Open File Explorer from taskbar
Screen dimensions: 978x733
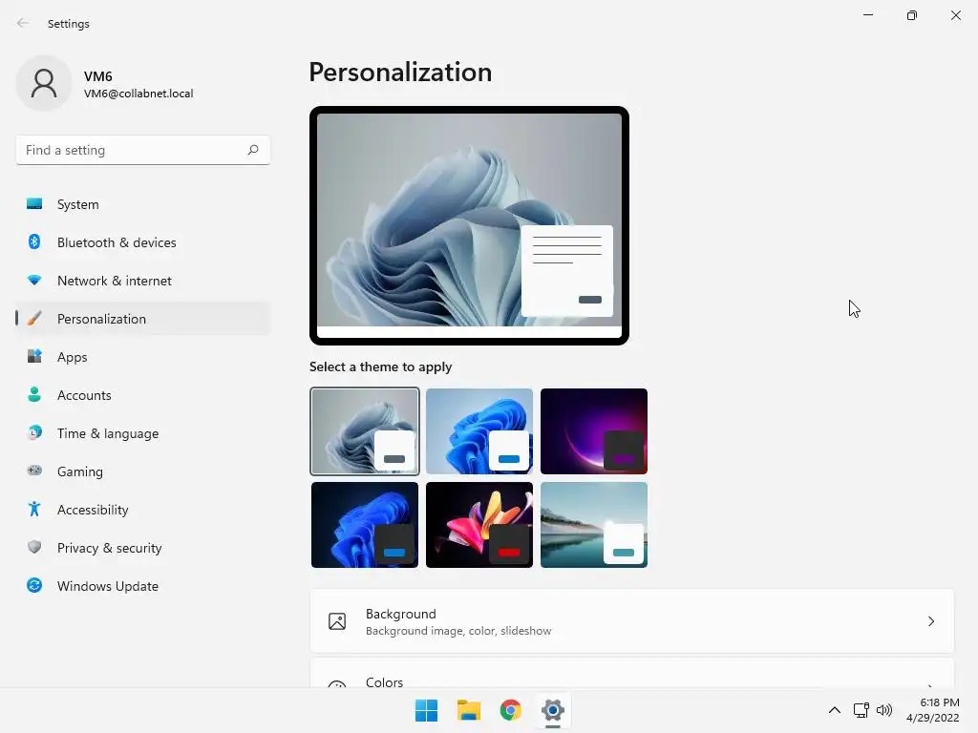click(x=468, y=710)
